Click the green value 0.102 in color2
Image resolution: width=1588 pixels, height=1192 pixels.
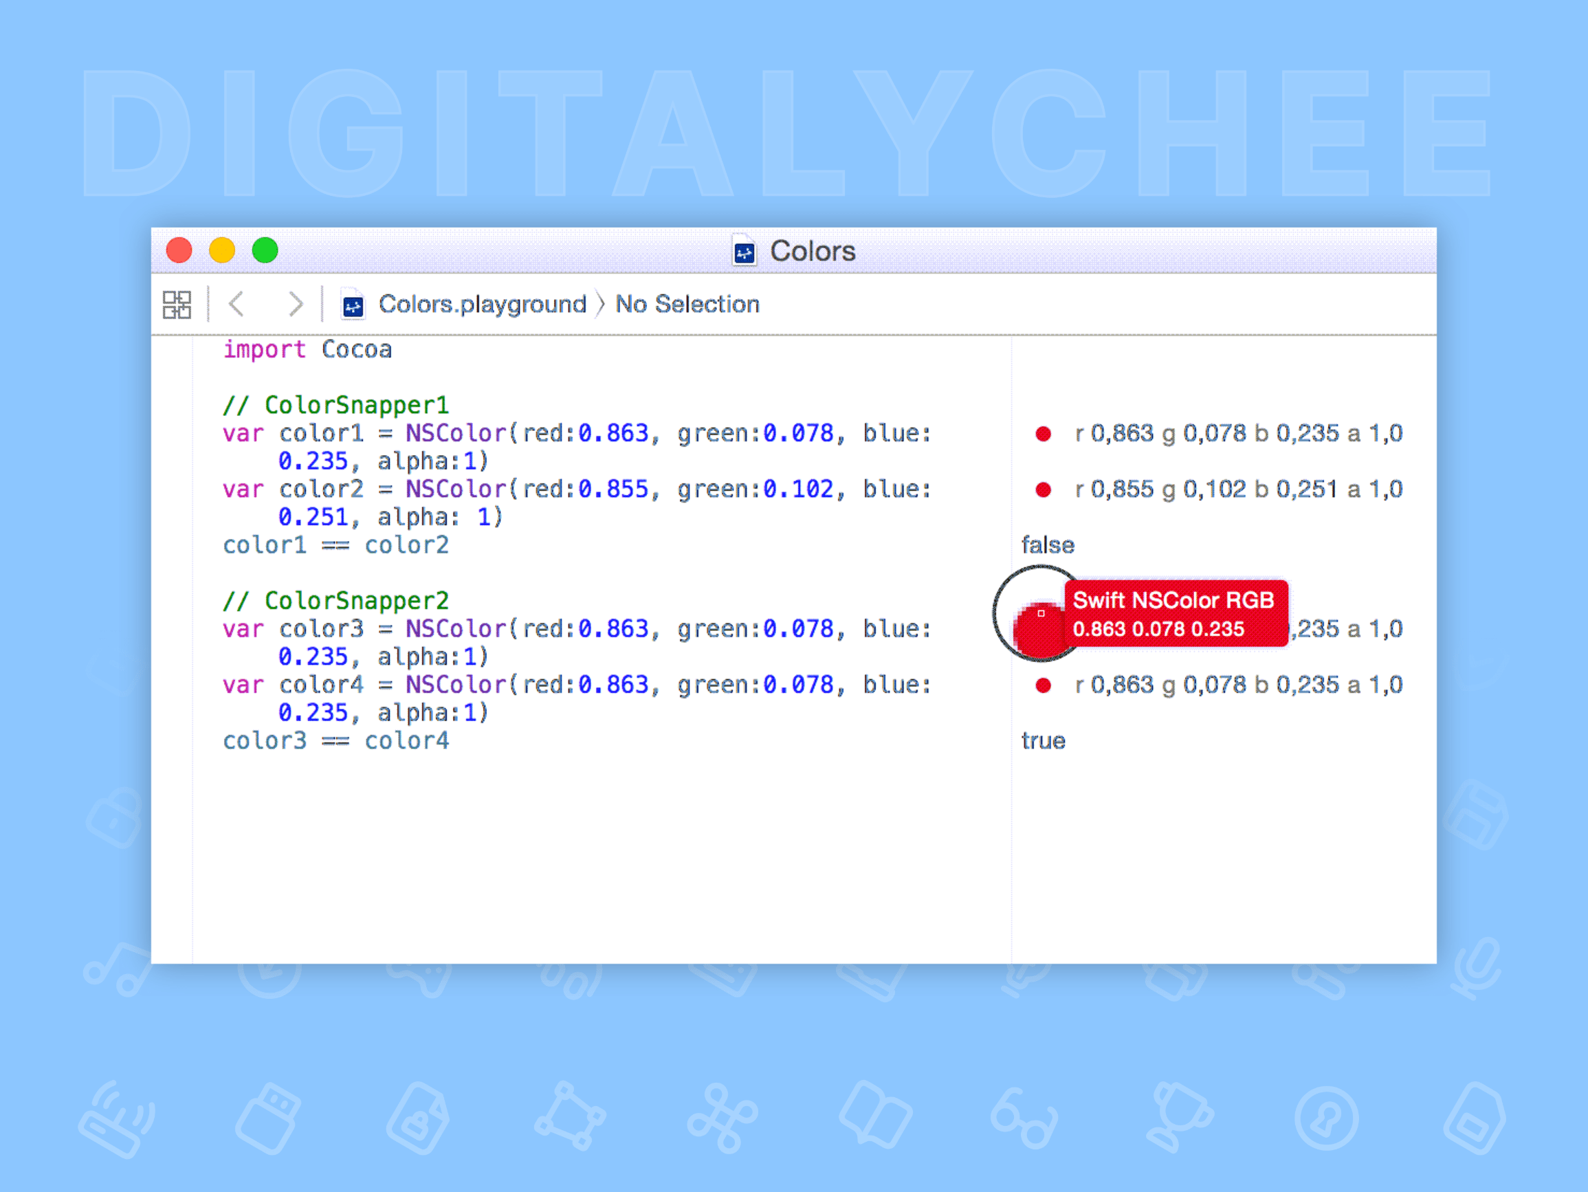point(797,489)
